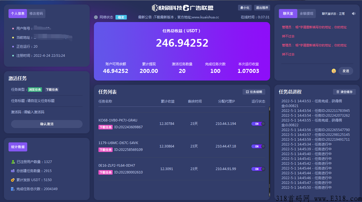Click the 剩余时间 column header

point(195,101)
